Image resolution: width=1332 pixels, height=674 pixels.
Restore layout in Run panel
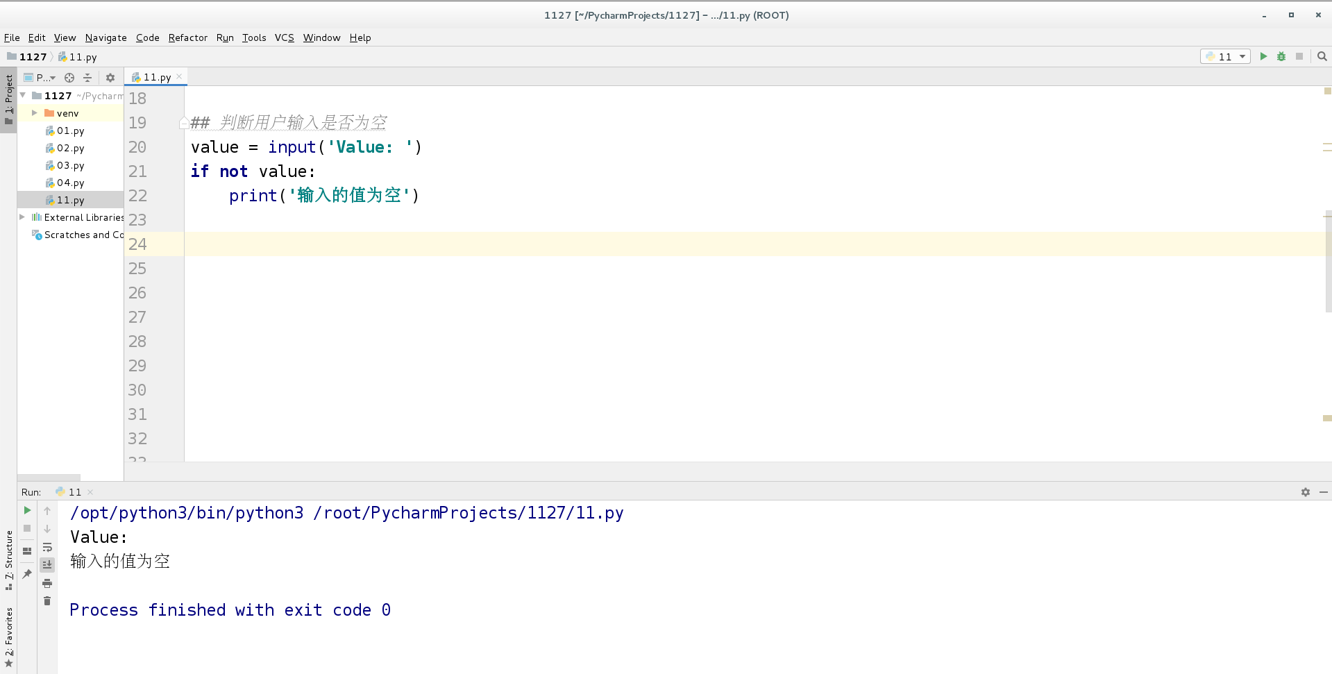(x=27, y=551)
